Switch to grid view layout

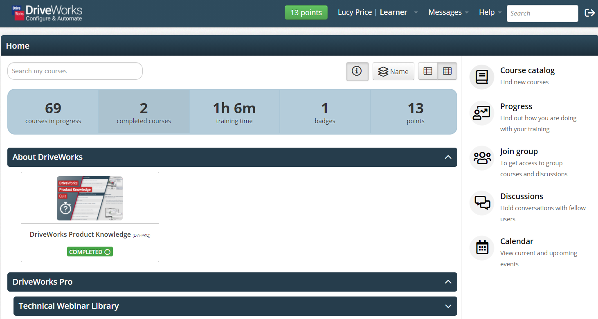point(447,71)
